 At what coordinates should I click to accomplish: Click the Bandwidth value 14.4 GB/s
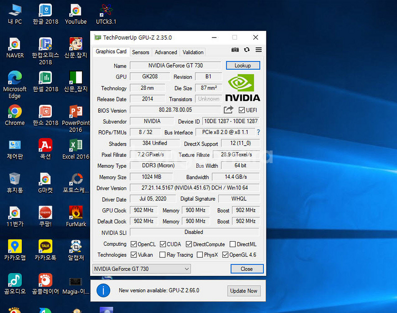pos(236,177)
